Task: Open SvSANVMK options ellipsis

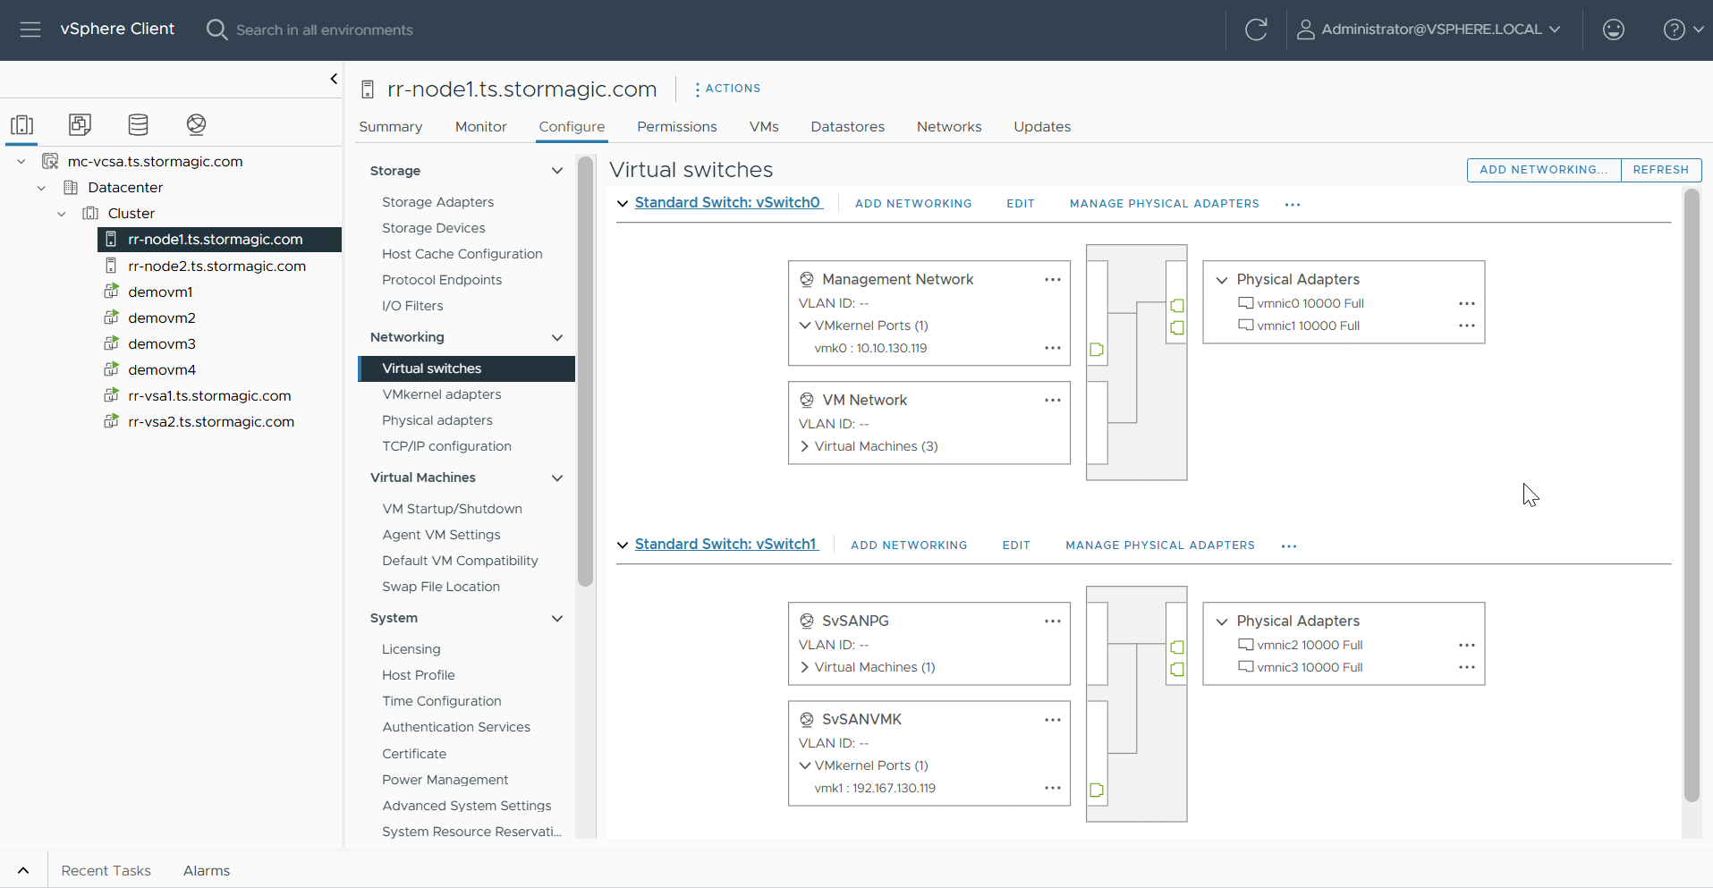Action: click(1052, 720)
